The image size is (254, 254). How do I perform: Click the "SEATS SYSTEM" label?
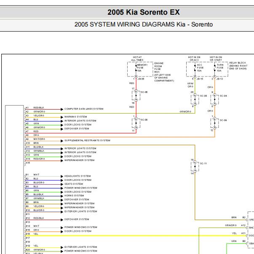(x=74, y=184)
